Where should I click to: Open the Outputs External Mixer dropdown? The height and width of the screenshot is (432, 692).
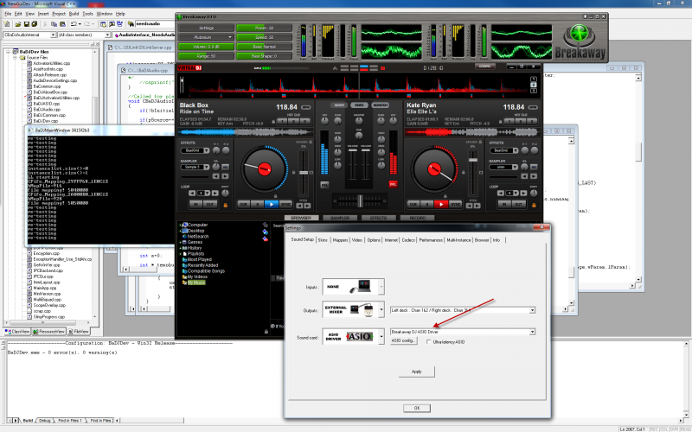tap(381, 310)
